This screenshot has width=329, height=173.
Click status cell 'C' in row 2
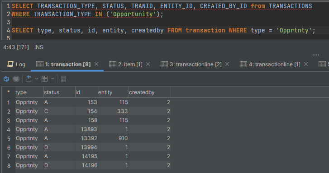coord(59,111)
